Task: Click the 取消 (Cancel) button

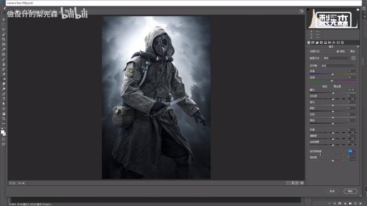Action: pos(332,191)
